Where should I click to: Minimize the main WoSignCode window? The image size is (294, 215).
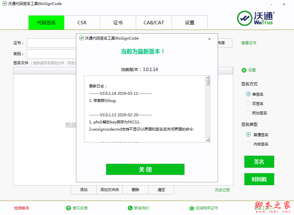point(272,4)
